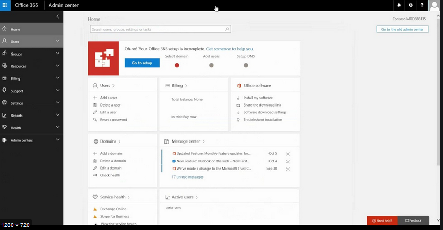Viewport: 443px width, 230px height.
Task: Click the Edit a user pencil icon
Action: tap(95, 112)
